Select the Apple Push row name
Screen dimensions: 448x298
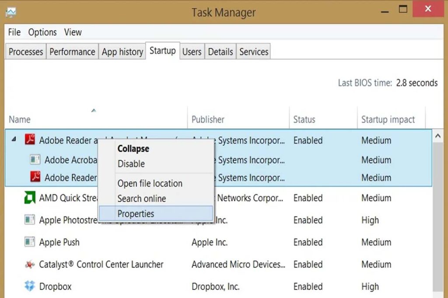click(x=59, y=242)
